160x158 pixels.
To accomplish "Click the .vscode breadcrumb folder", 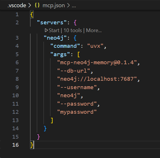I will coord(17,5).
